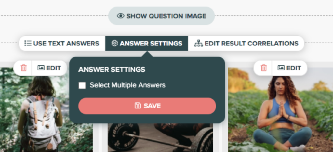
Task: Enable the Select Multiple Answers checkbox
Action: (82, 85)
